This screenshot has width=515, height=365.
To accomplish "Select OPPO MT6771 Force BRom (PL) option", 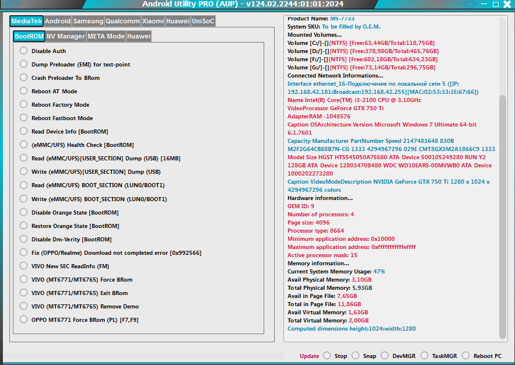I will (x=24, y=320).
